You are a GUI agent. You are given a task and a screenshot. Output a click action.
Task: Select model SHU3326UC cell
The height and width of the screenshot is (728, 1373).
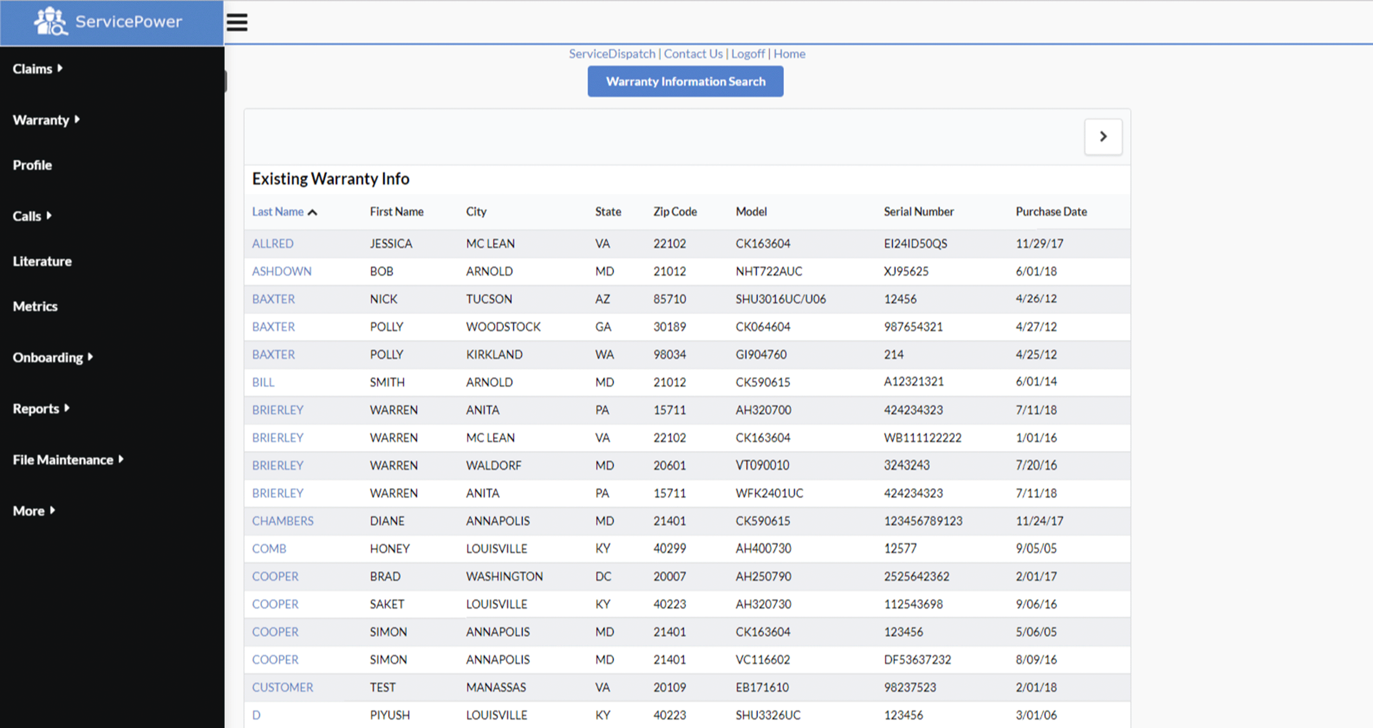click(x=768, y=714)
